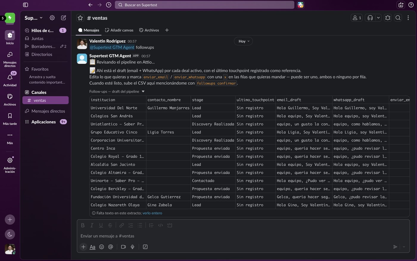Open the Supertest workspace green icon
417x261 pixels.
pyautogui.click(x=10, y=18)
